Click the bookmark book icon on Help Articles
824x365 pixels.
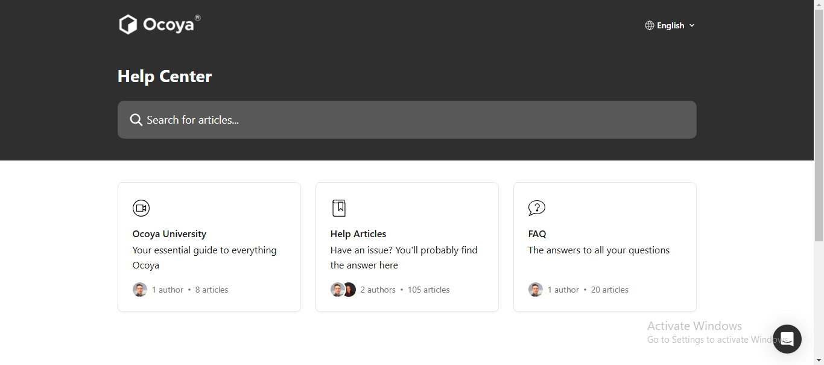[x=339, y=208]
